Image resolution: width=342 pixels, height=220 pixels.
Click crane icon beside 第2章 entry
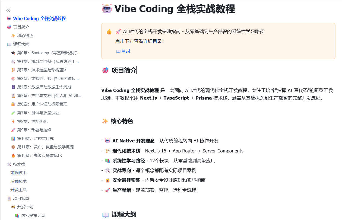point(13,70)
